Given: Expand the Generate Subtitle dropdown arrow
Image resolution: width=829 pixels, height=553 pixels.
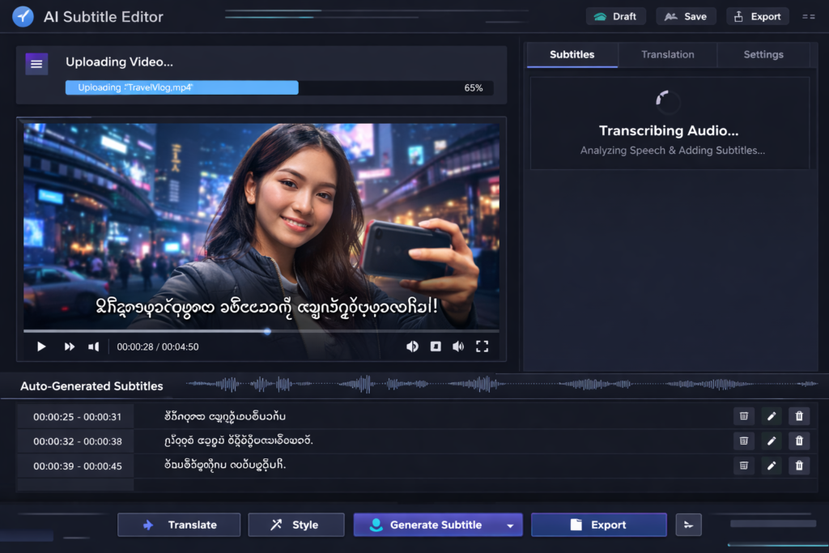Looking at the screenshot, I should 510,525.
